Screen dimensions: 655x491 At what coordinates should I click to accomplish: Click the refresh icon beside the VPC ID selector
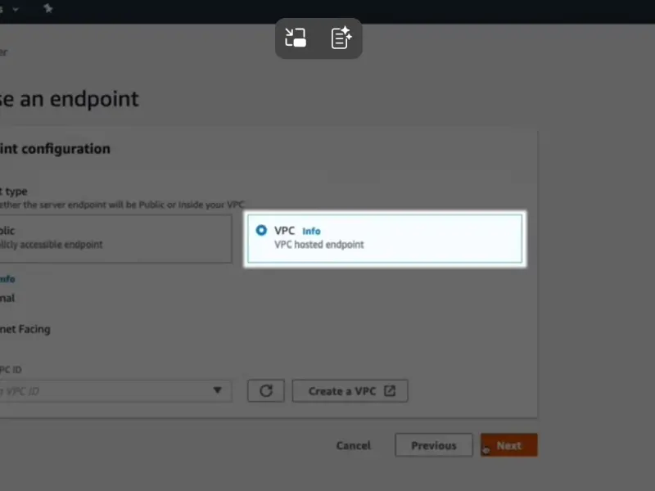point(265,390)
